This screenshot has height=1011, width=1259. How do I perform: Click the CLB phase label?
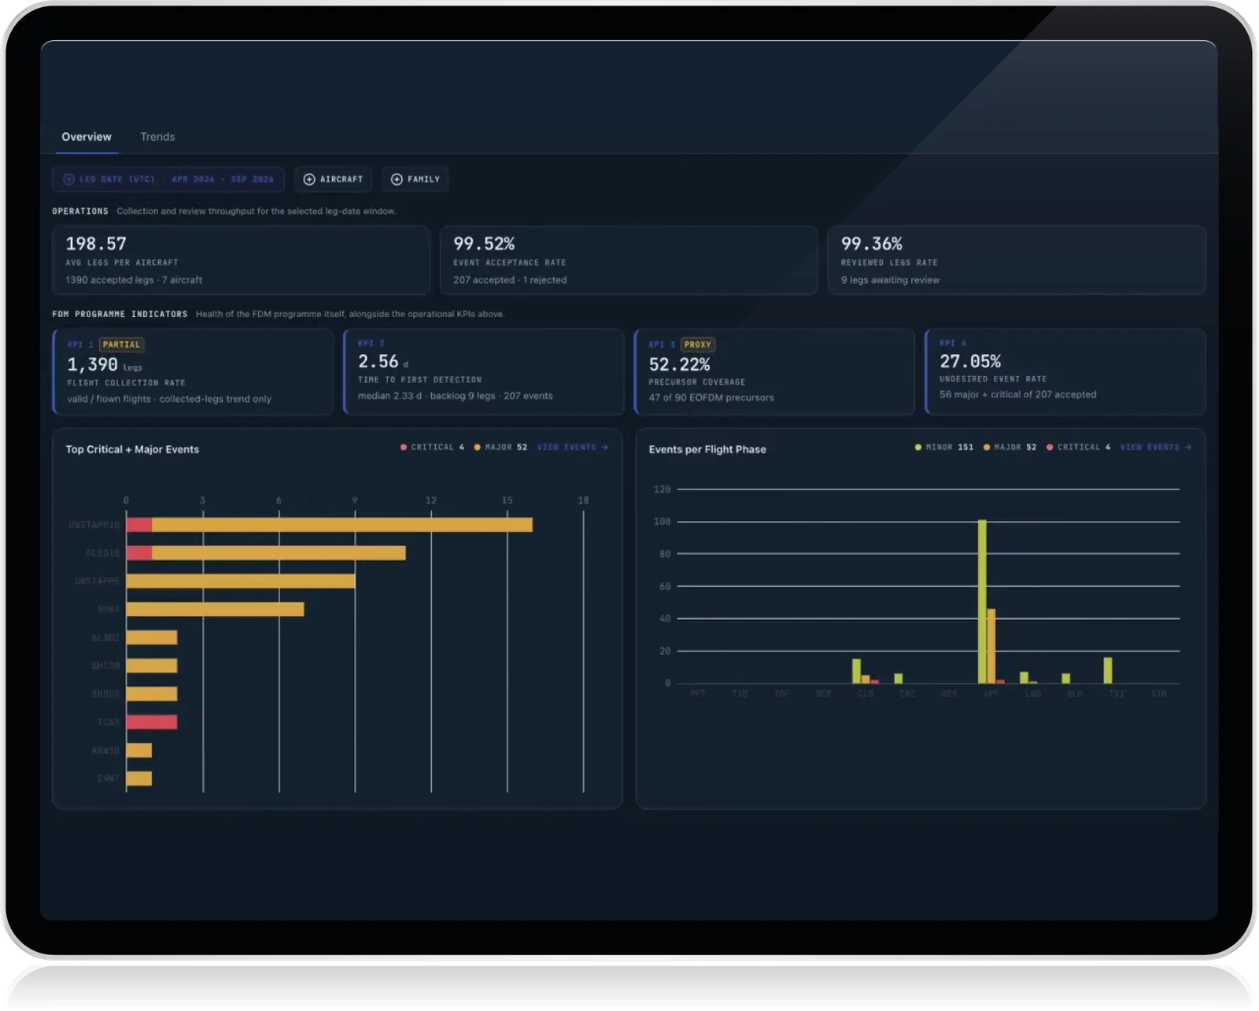(x=866, y=694)
